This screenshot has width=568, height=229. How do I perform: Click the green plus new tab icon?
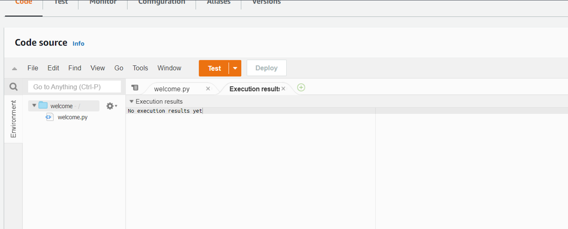click(301, 87)
